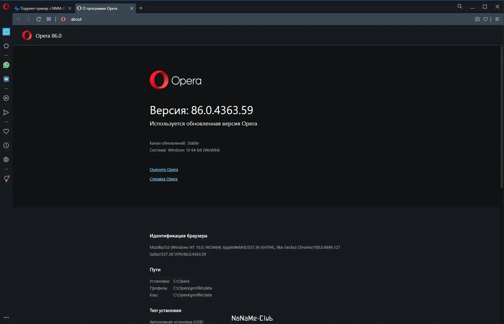Open bookmarks star in sidebar
The image size is (504, 324).
[x=6, y=46]
